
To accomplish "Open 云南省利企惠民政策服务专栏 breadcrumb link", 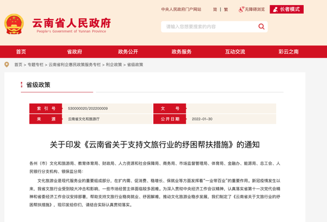I will pyautogui.click(x=74, y=65).
